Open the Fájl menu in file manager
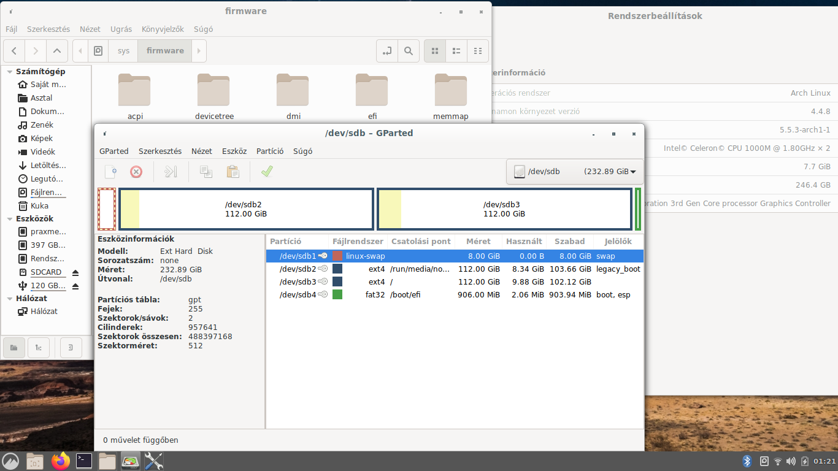 pos(11,29)
